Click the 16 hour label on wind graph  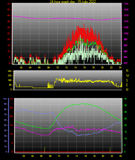click(84, 67)
